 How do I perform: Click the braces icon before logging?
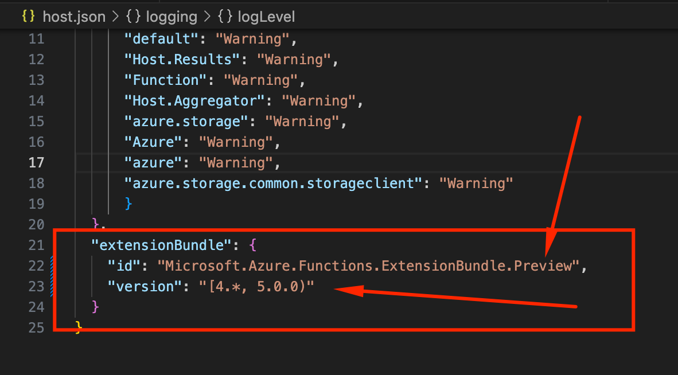tap(133, 17)
